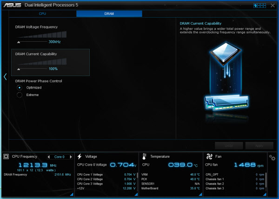Click the MotherBoard temperature row
Viewport: 279px width, 199px height.
pos(171,188)
